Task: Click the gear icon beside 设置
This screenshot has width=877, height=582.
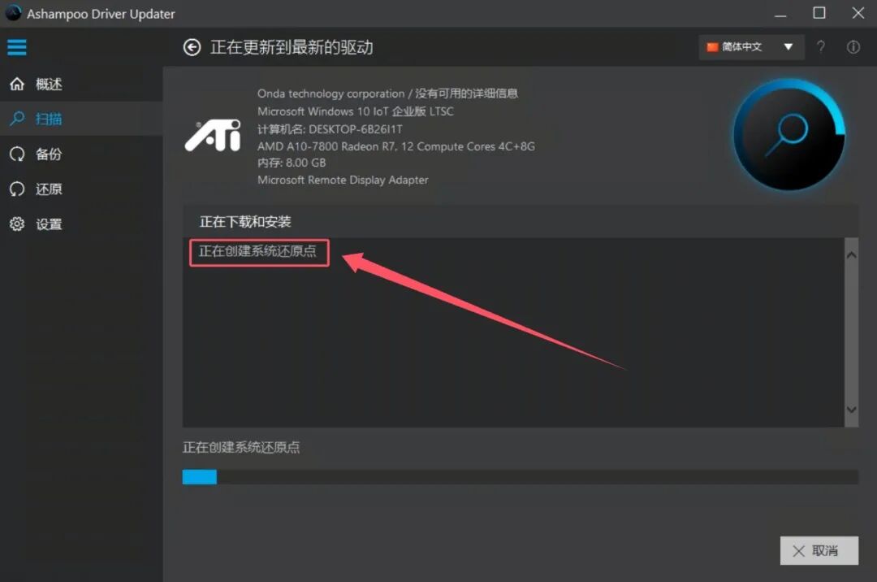Action: [x=17, y=224]
